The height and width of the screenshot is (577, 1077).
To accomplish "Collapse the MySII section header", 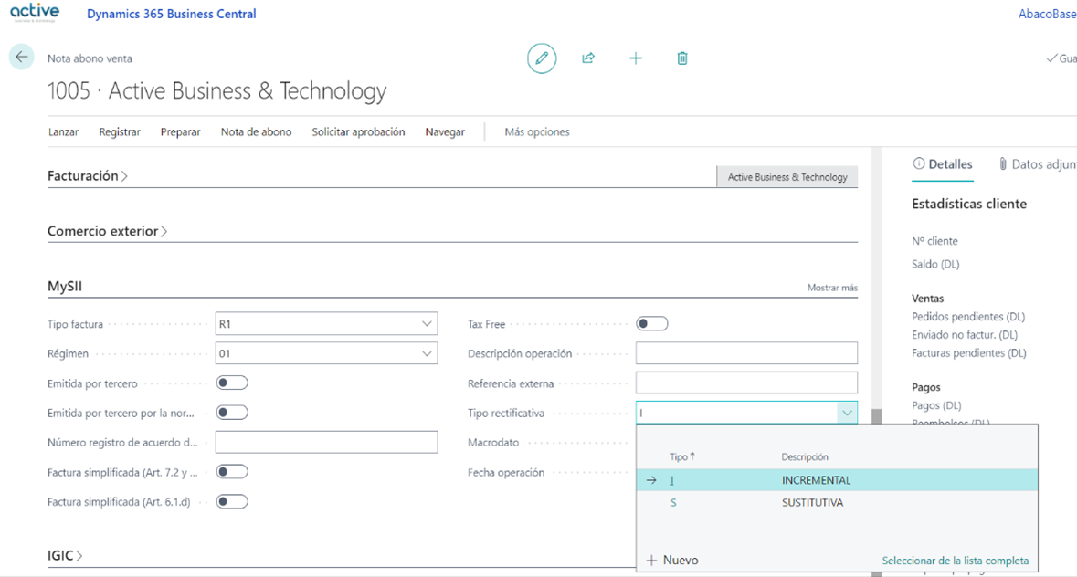I will 65,286.
